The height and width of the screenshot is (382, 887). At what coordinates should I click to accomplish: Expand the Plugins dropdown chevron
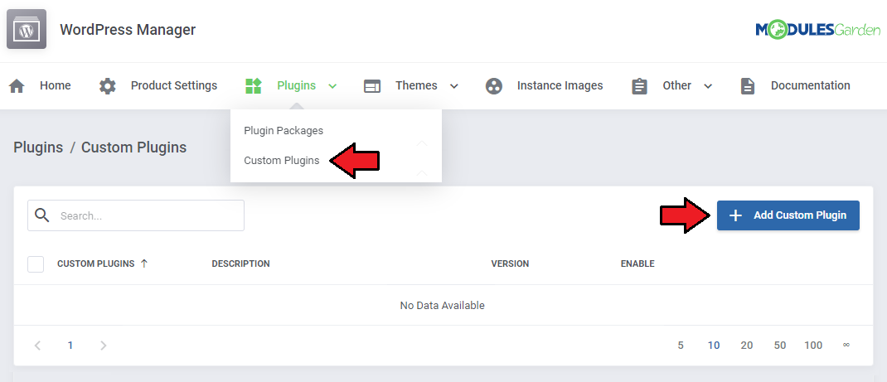(x=332, y=86)
